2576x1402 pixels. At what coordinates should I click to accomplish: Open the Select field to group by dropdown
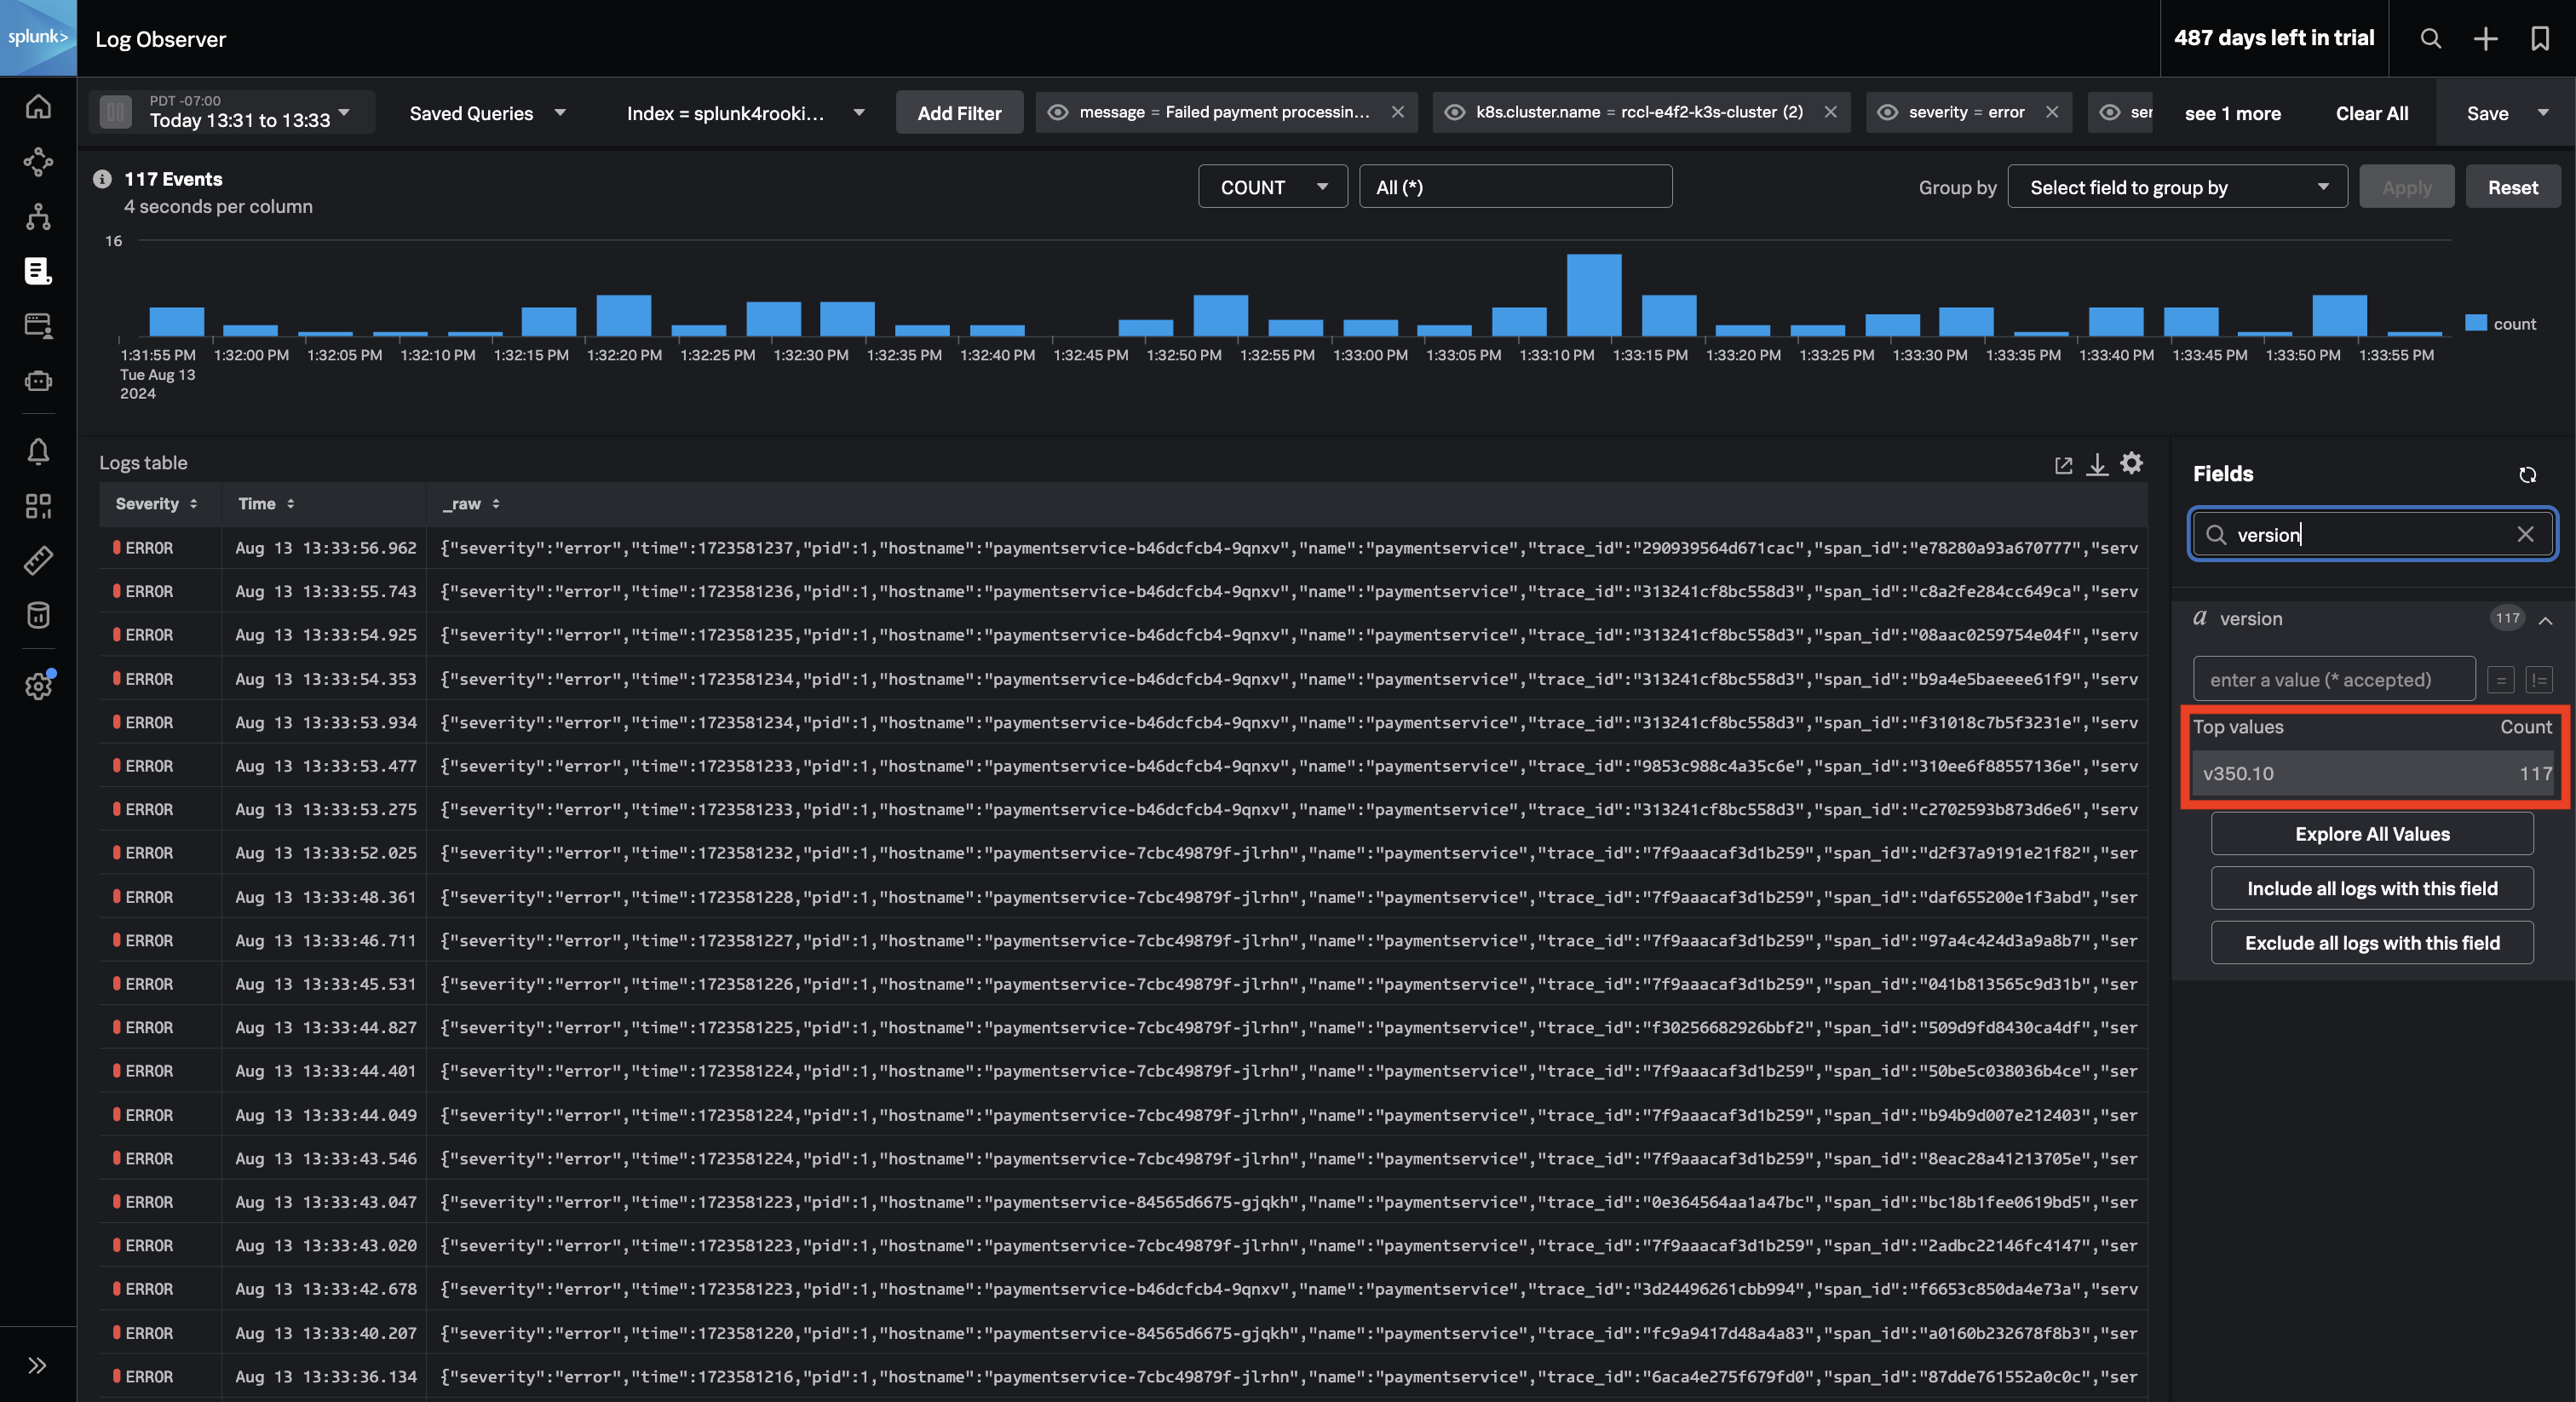(2177, 186)
